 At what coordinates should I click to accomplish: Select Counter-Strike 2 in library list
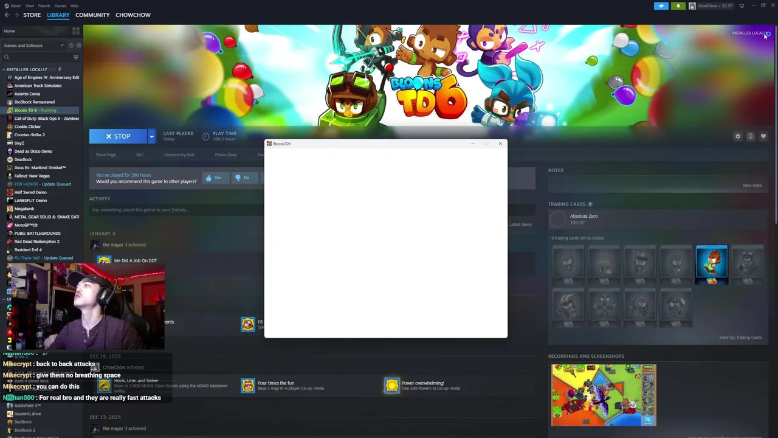tap(29, 135)
